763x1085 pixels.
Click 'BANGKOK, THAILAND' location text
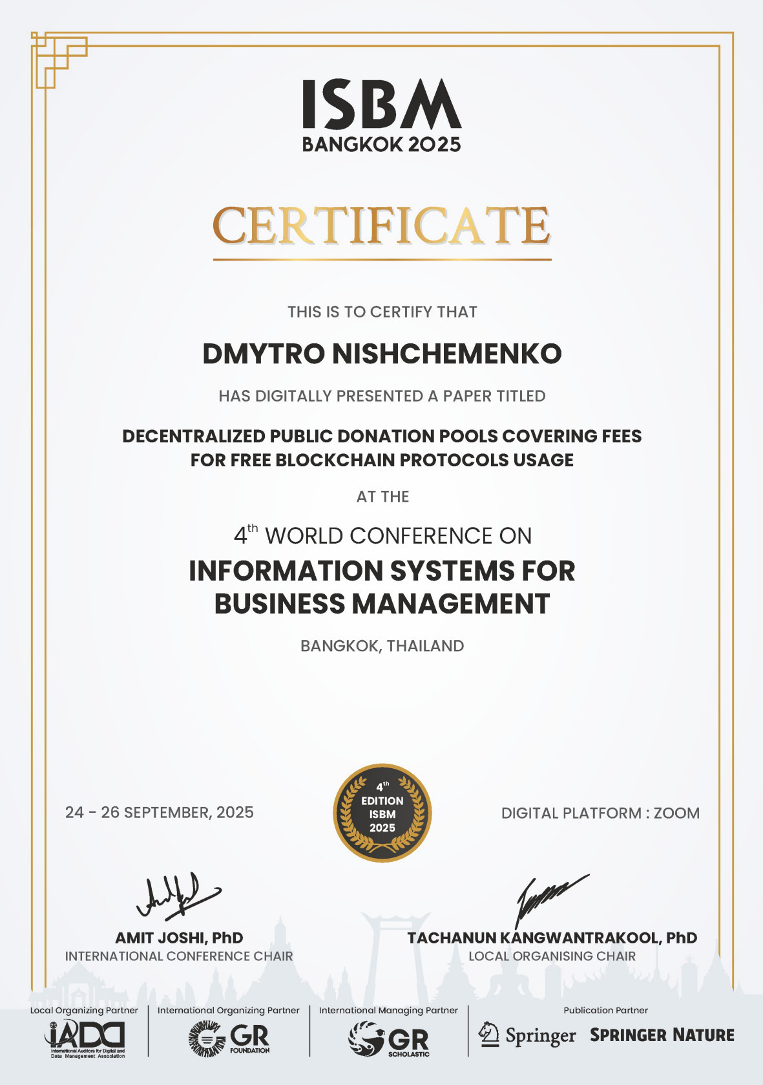point(382,646)
